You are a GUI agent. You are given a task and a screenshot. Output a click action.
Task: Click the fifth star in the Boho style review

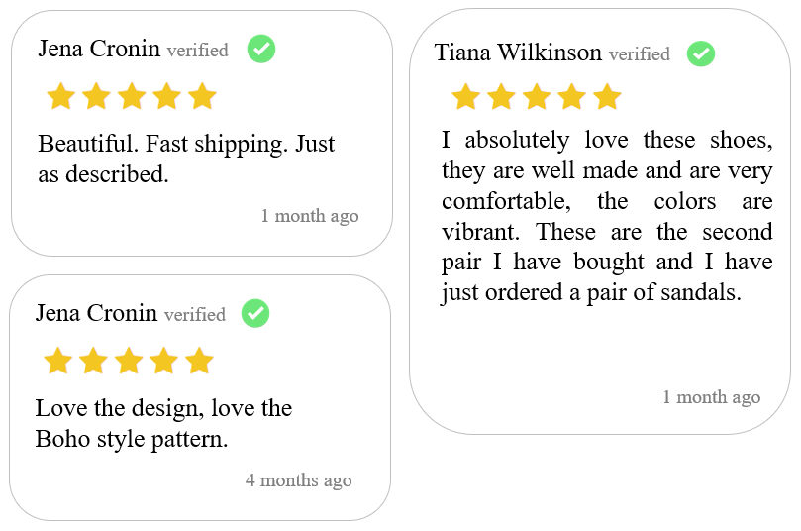pyautogui.click(x=199, y=361)
